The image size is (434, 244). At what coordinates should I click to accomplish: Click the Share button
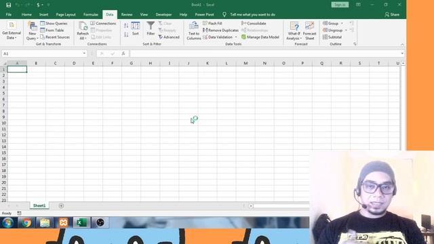pyautogui.click(x=392, y=14)
